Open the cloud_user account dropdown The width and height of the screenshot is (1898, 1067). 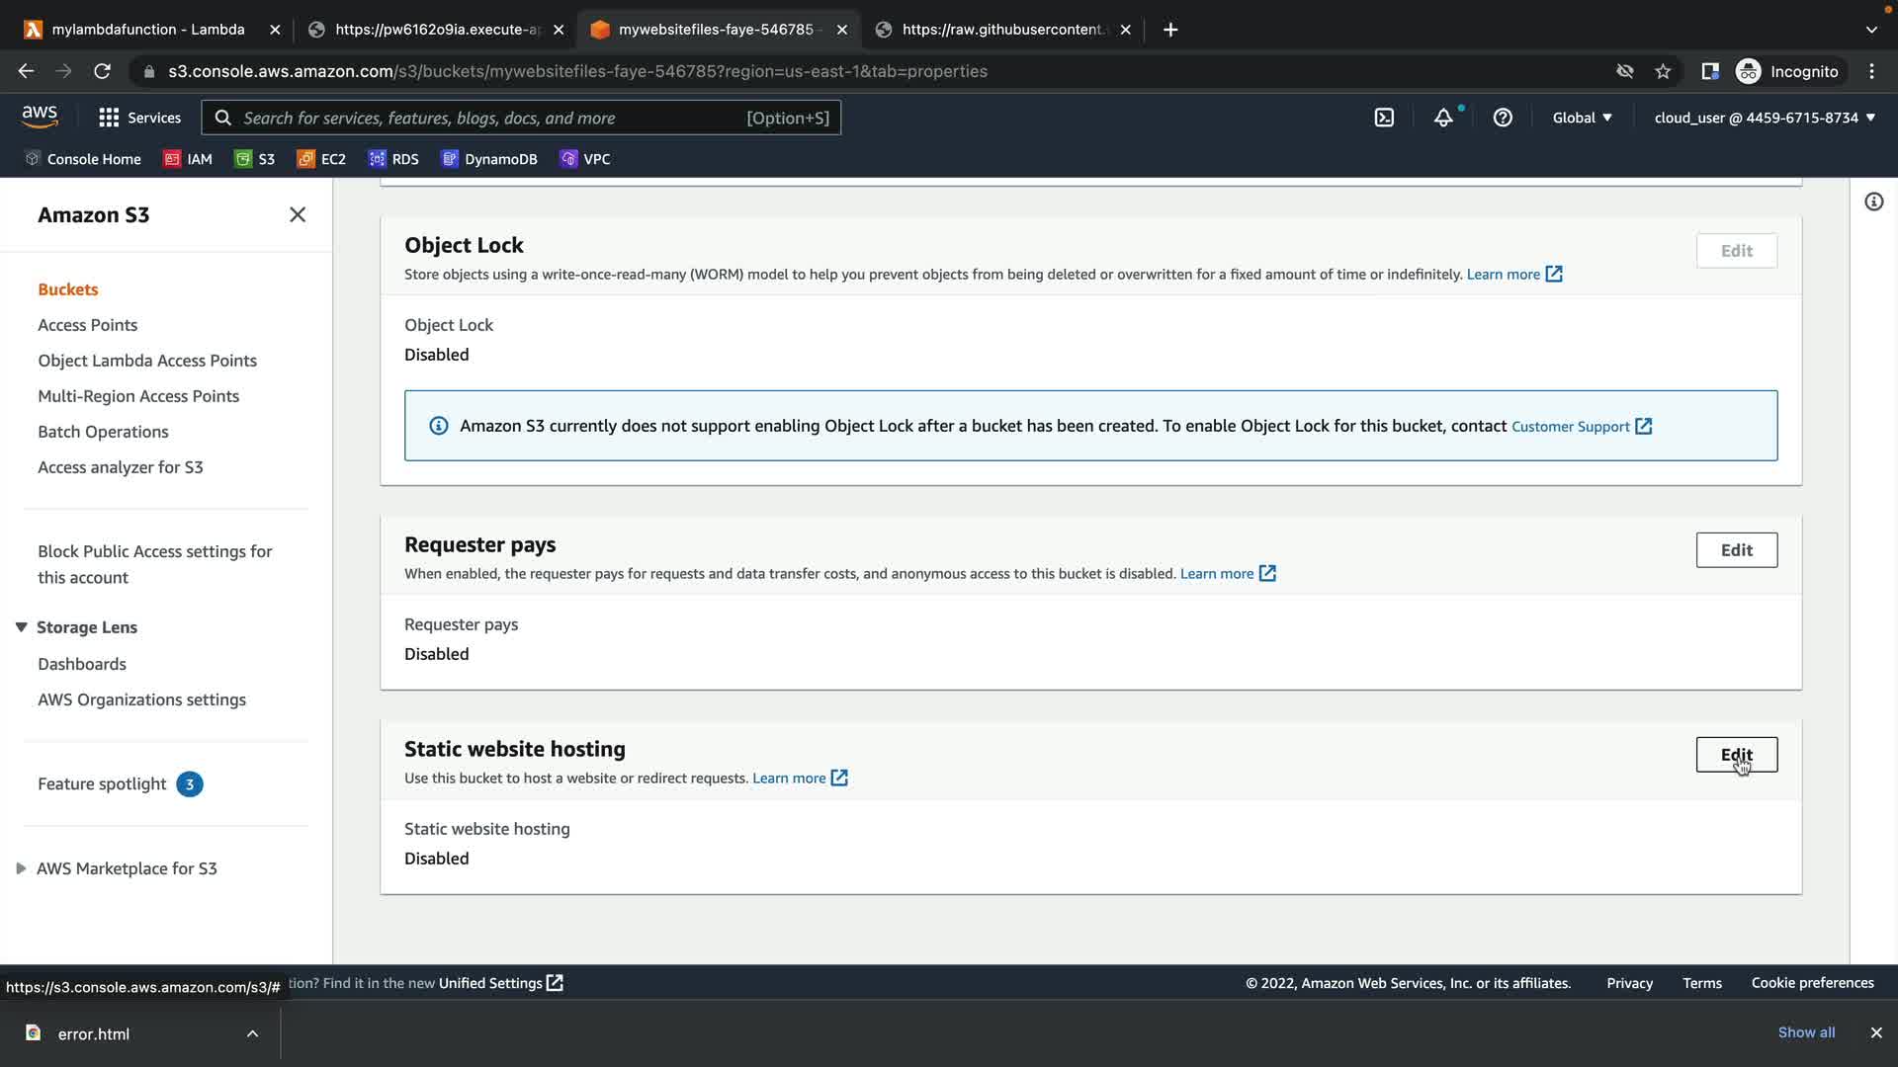click(x=1765, y=118)
